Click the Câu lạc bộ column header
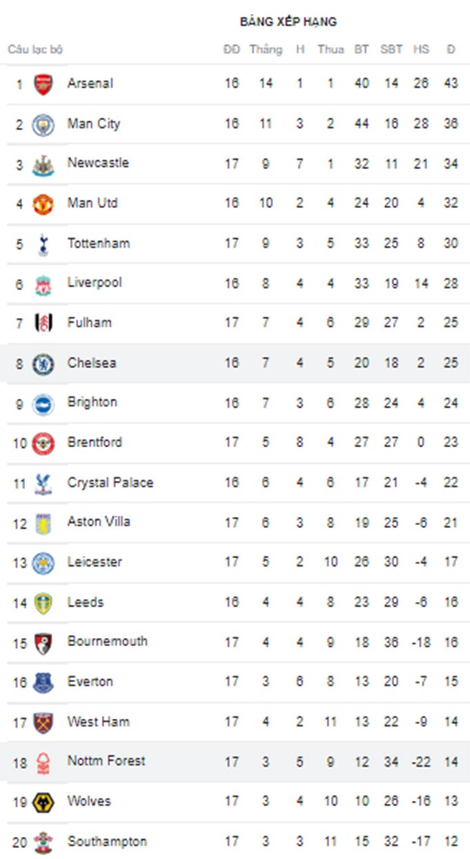 click(35, 50)
